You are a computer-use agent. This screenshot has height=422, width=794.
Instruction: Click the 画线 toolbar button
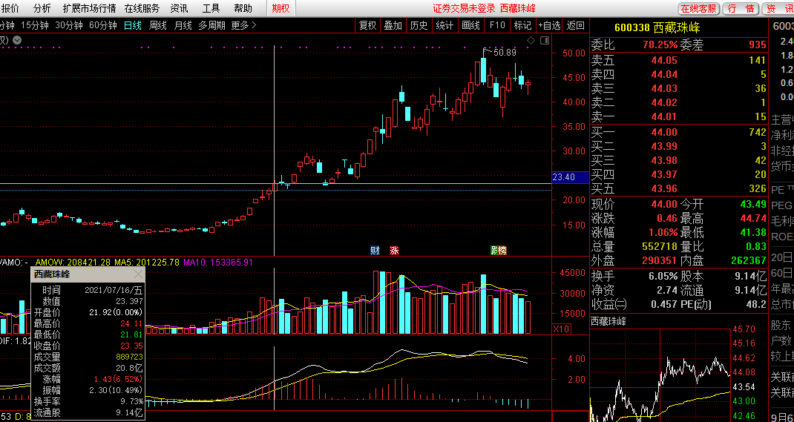470,25
